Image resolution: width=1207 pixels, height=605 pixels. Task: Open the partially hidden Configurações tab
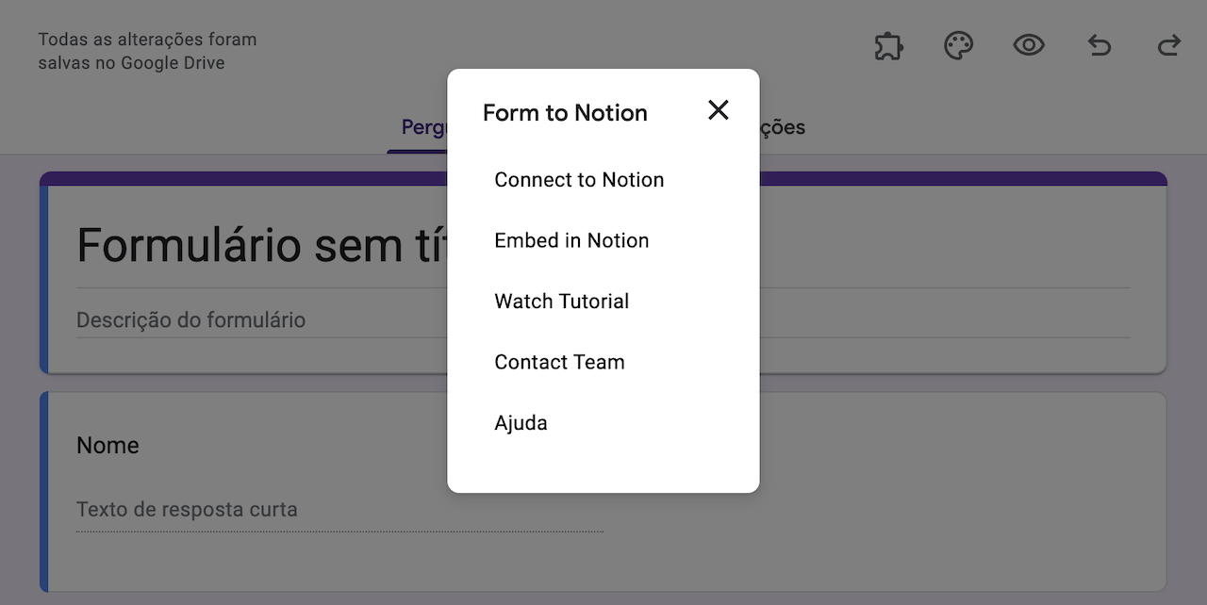(781, 128)
